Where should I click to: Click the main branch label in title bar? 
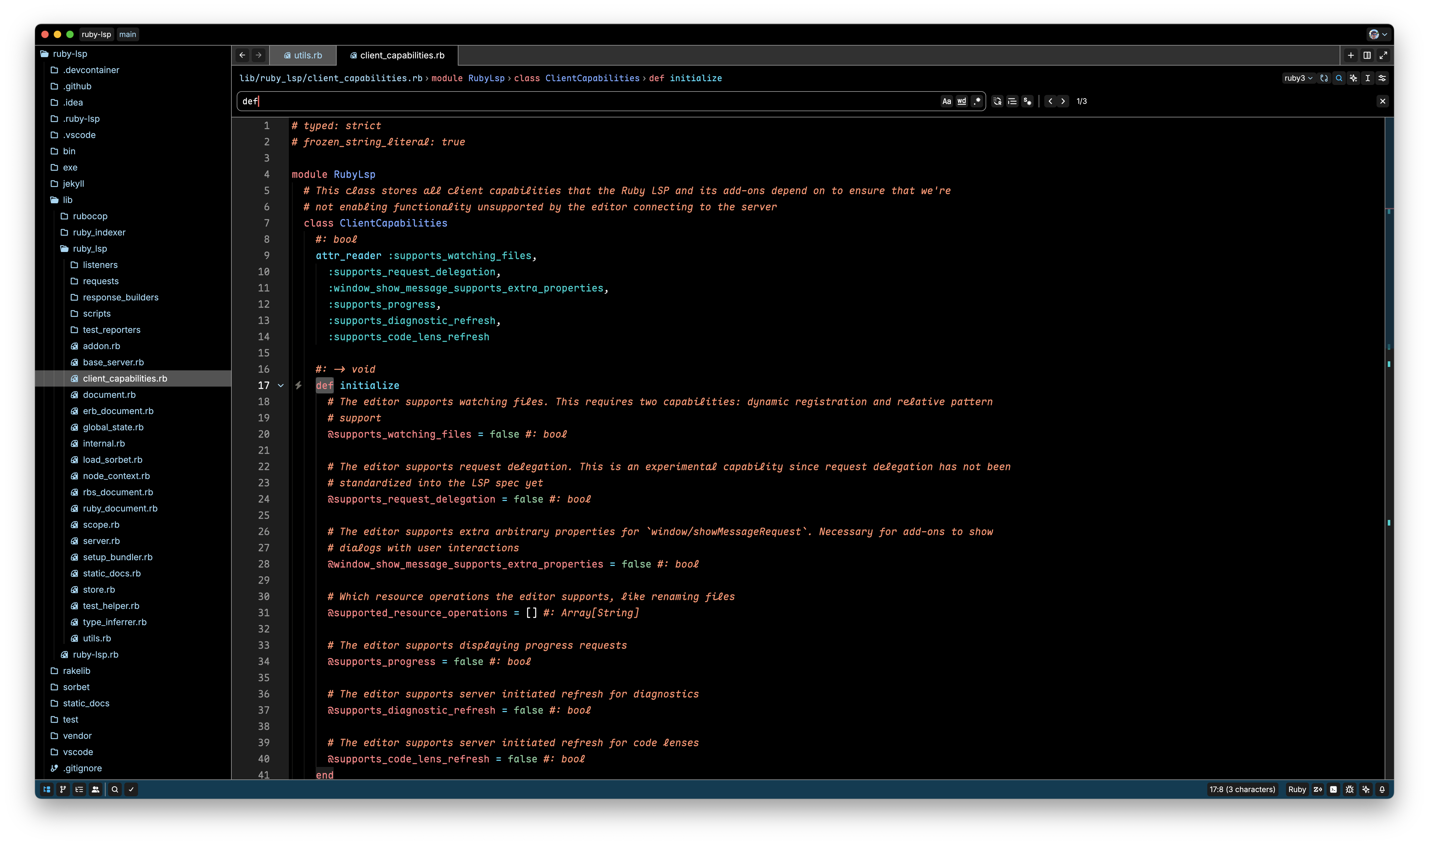coord(127,34)
